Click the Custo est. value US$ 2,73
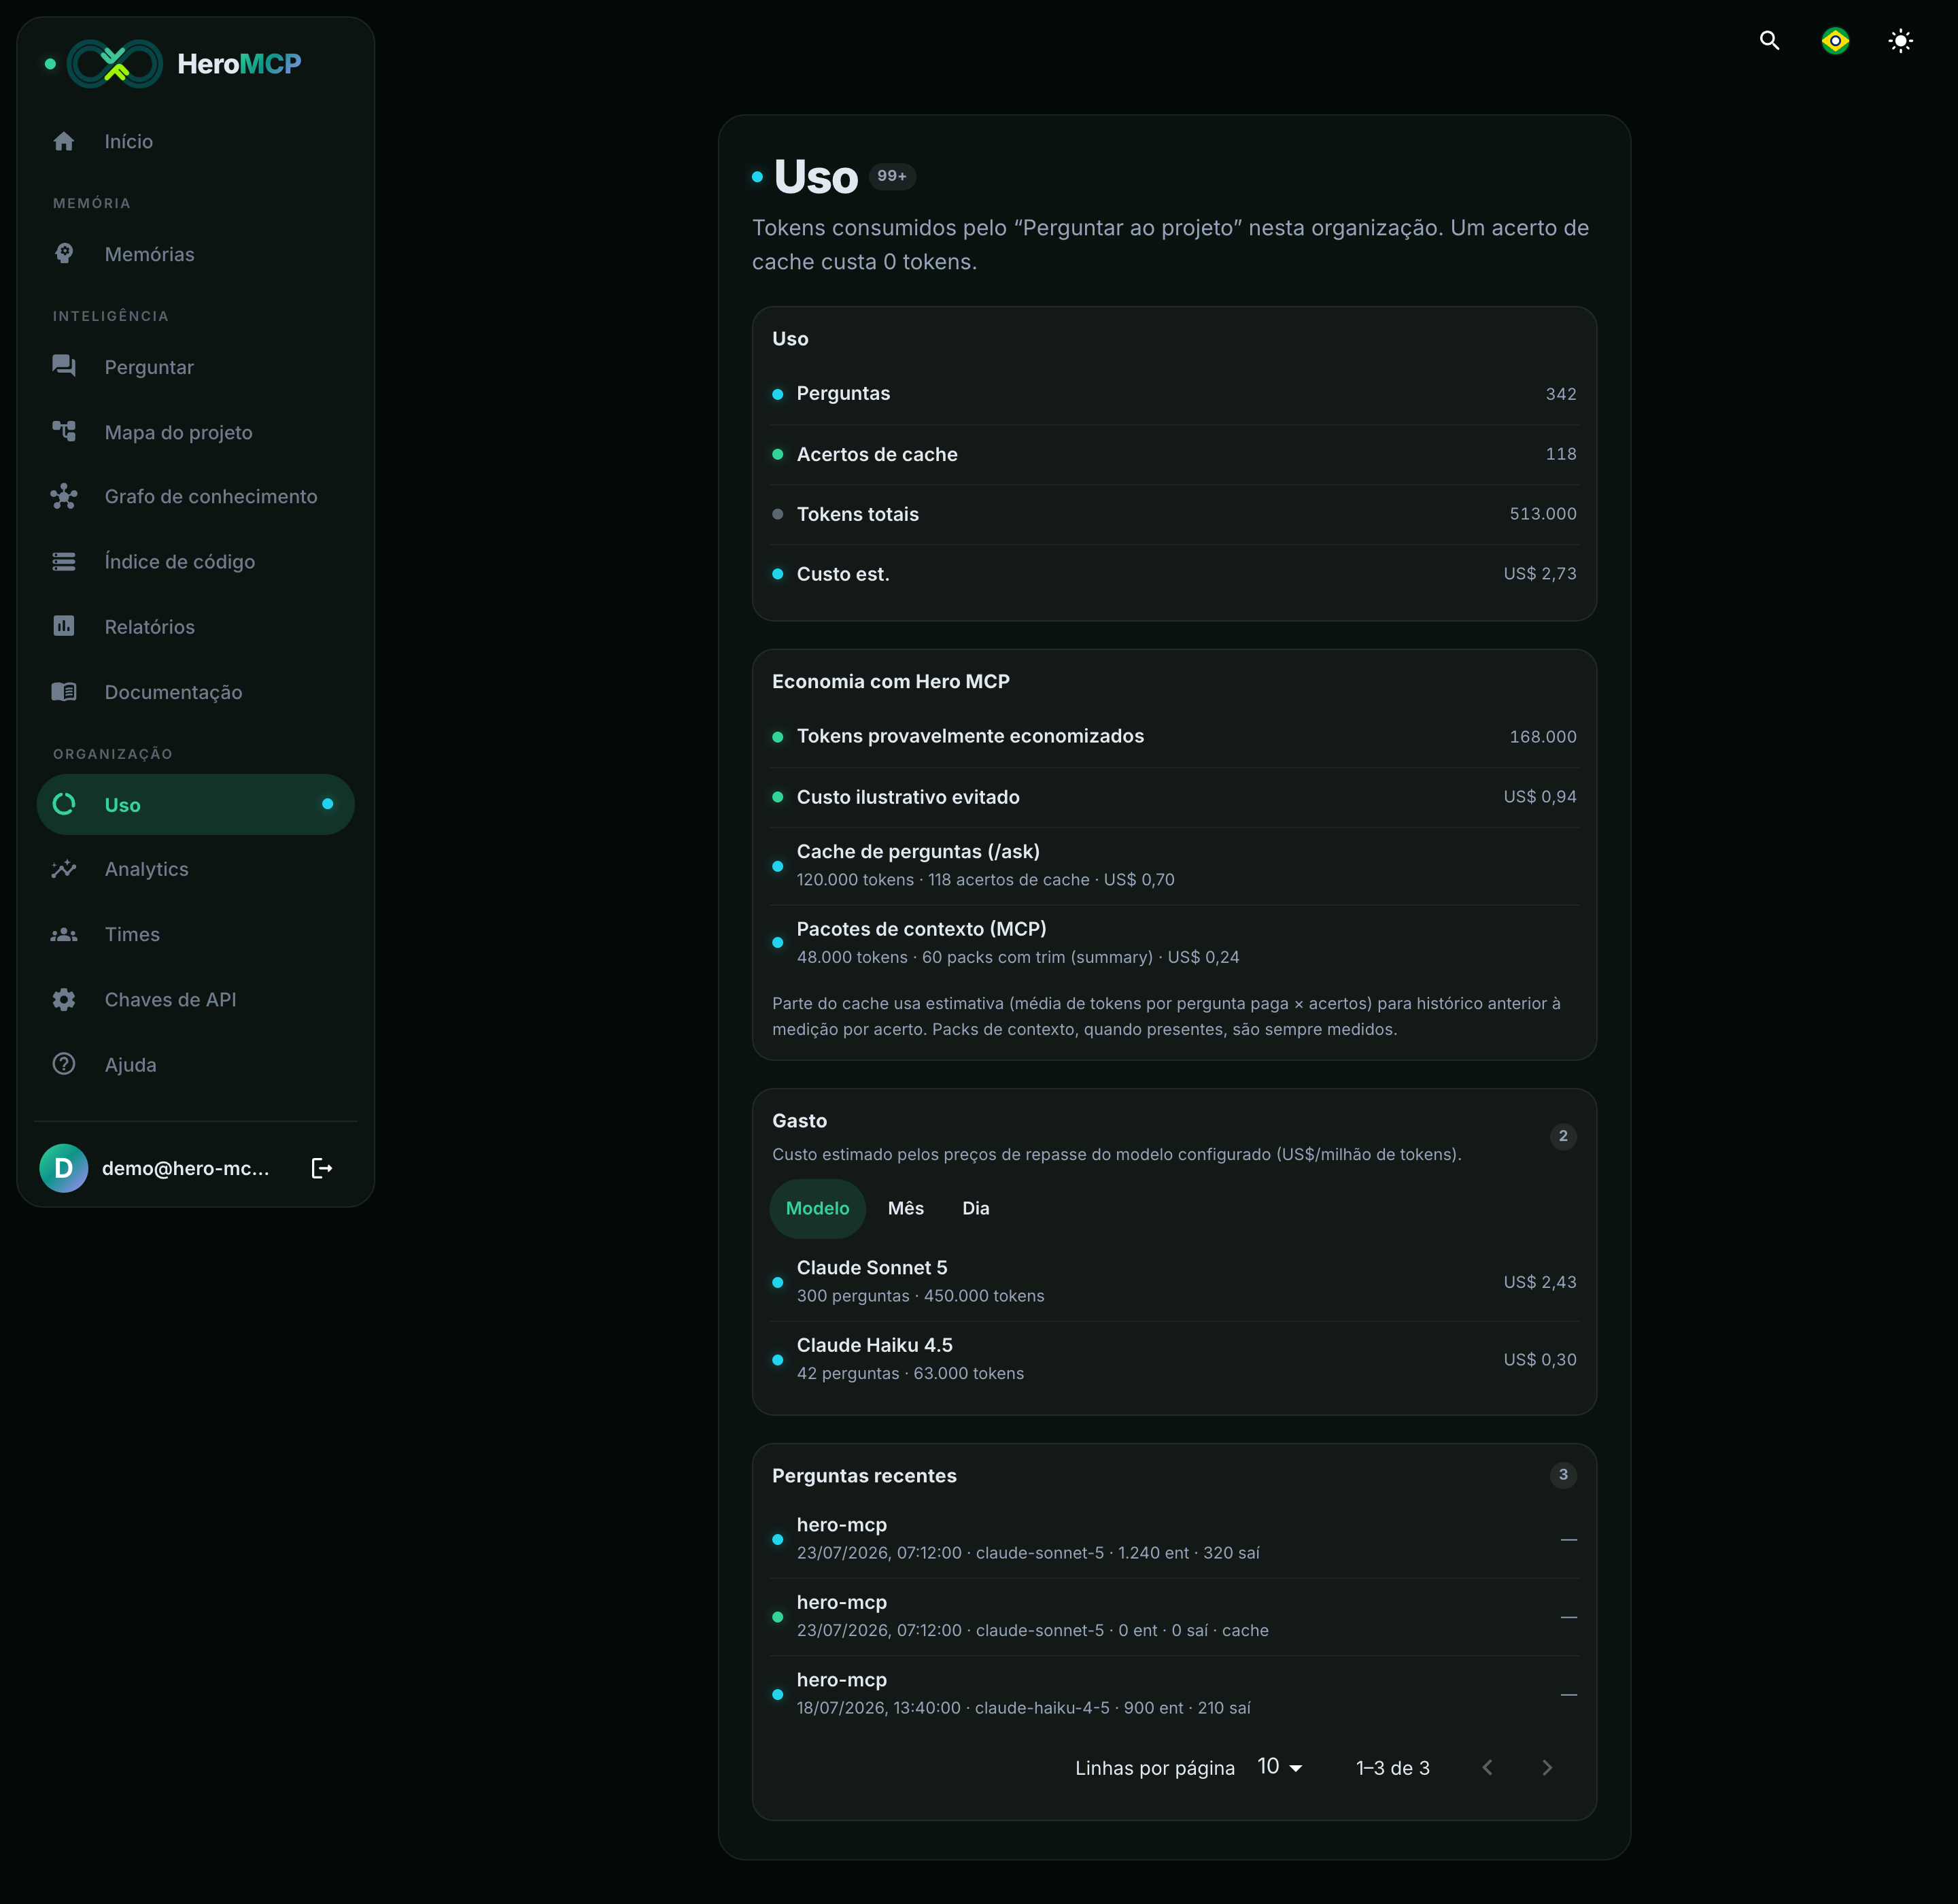This screenshot has width=1958, height=1904. coord(1540,574)
